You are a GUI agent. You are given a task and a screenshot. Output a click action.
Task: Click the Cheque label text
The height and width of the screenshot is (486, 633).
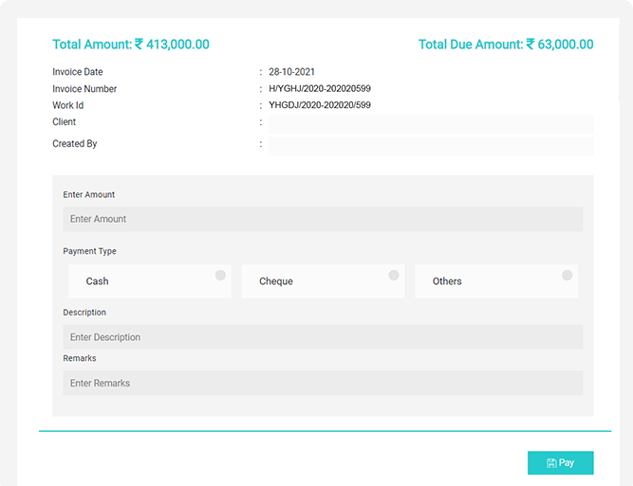[276, 281]
